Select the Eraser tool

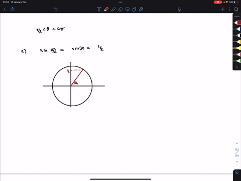(x=120, y=9)
